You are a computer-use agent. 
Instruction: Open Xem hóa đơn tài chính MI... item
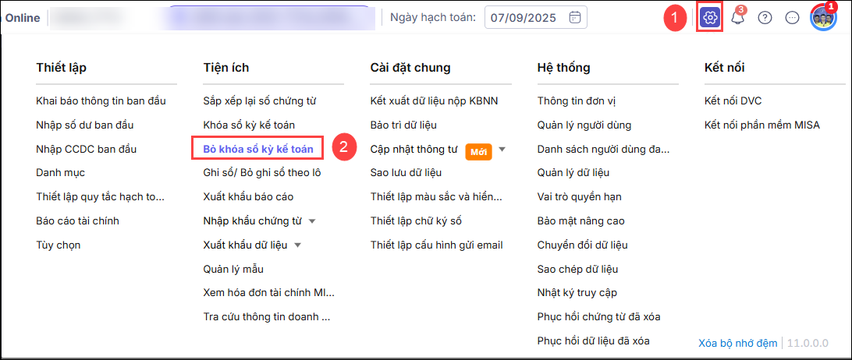pyautogui.click(x=269, y=293)
